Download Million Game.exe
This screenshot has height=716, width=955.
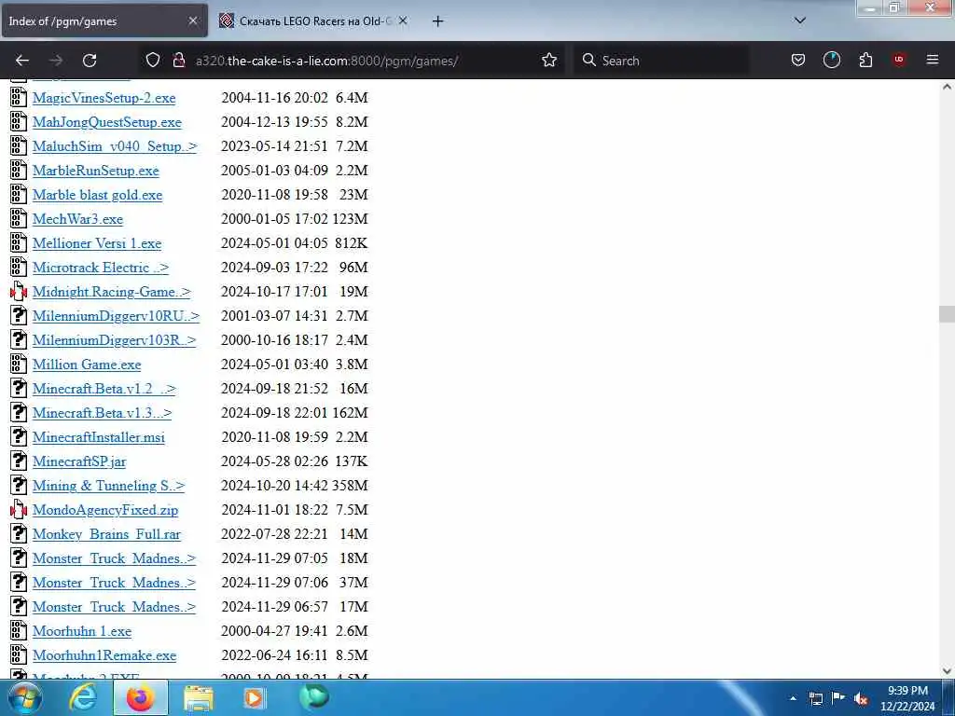(x=87, y=365)
